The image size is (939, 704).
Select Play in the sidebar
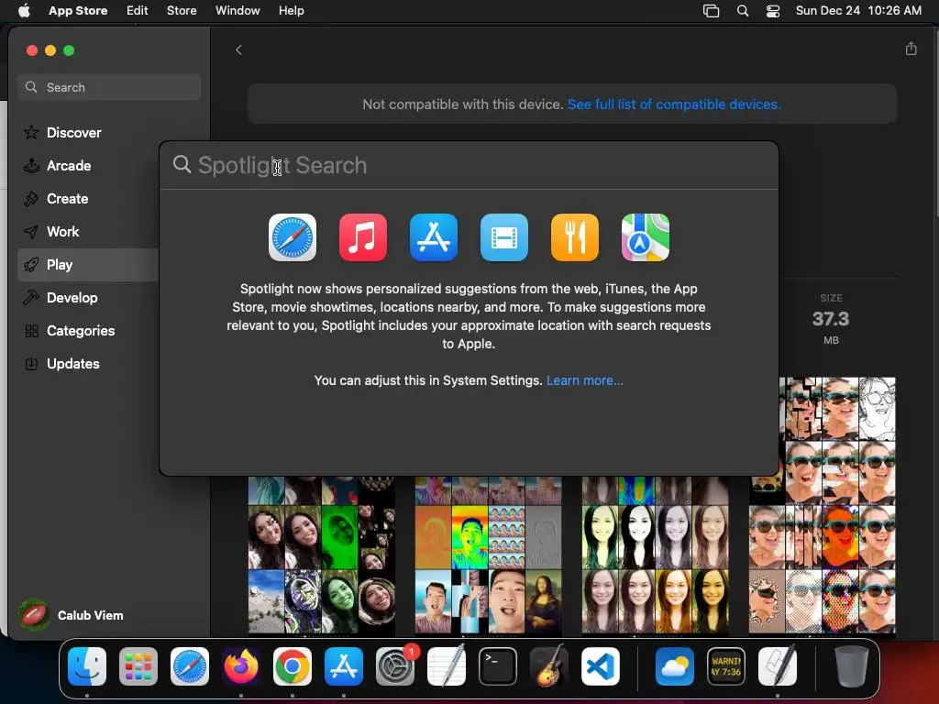[x=89, y=265]
